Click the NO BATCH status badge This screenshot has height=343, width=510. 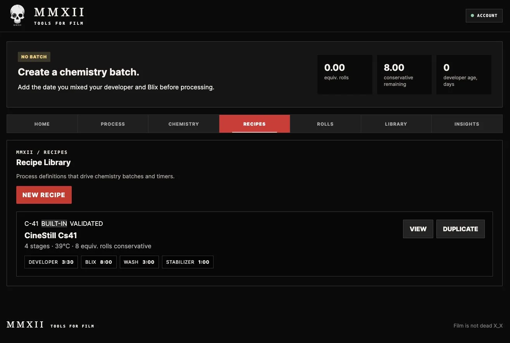34,57
